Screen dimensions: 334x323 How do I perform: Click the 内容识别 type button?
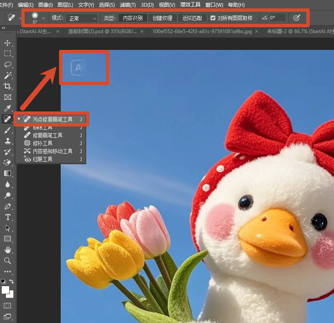click(x=133, y=18)
